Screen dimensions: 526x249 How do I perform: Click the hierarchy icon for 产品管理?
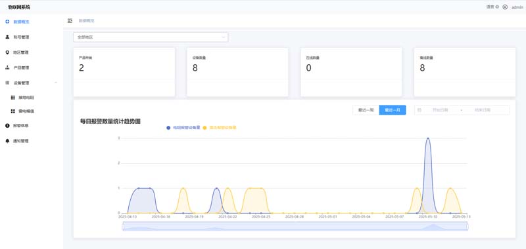point(7,67)
